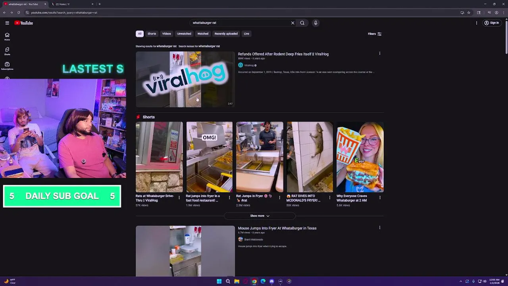Open Chrome three-dot menu
The height and width of the screenshot is (286, 508).
(x=503, y=12)
